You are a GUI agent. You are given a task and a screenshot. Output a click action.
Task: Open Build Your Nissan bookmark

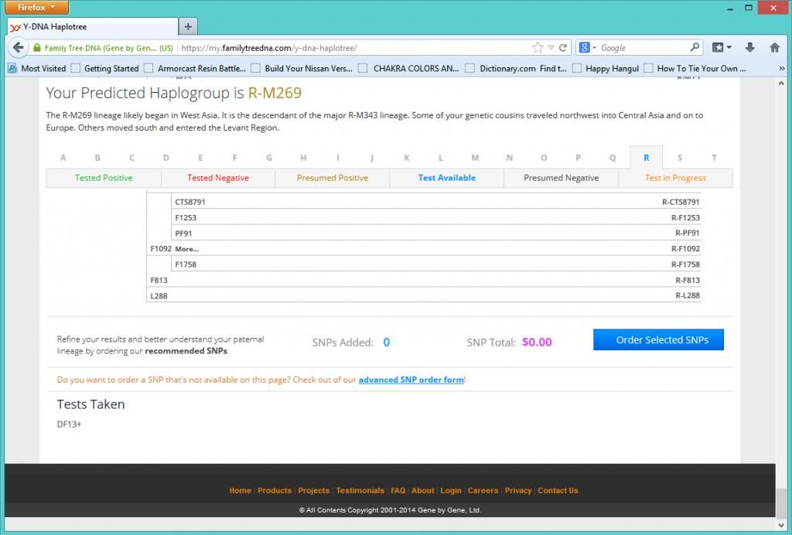pyautogui.click(x=302, y=68)
